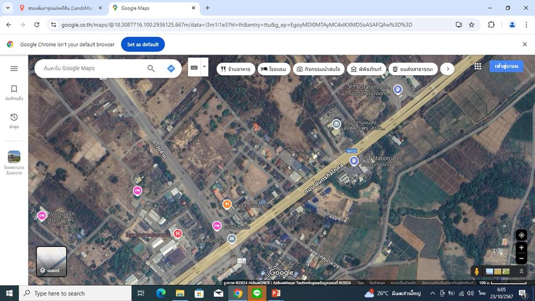Select the Pegman Street View icon
This screenshot has height=301, width=535.
click(x=477, y=271)
